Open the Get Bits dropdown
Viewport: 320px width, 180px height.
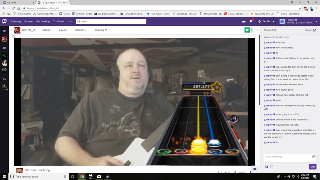(x=266, y=21)
